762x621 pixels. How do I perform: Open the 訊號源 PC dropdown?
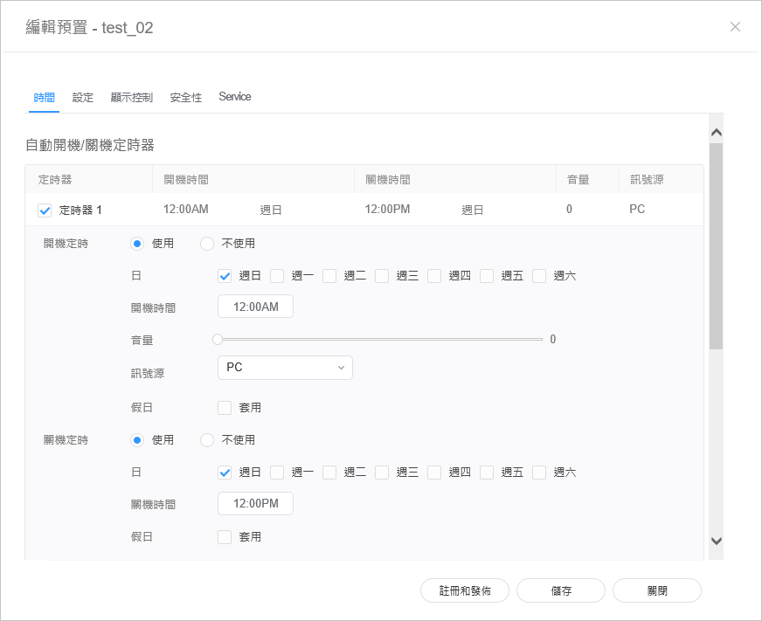point(285,368)
